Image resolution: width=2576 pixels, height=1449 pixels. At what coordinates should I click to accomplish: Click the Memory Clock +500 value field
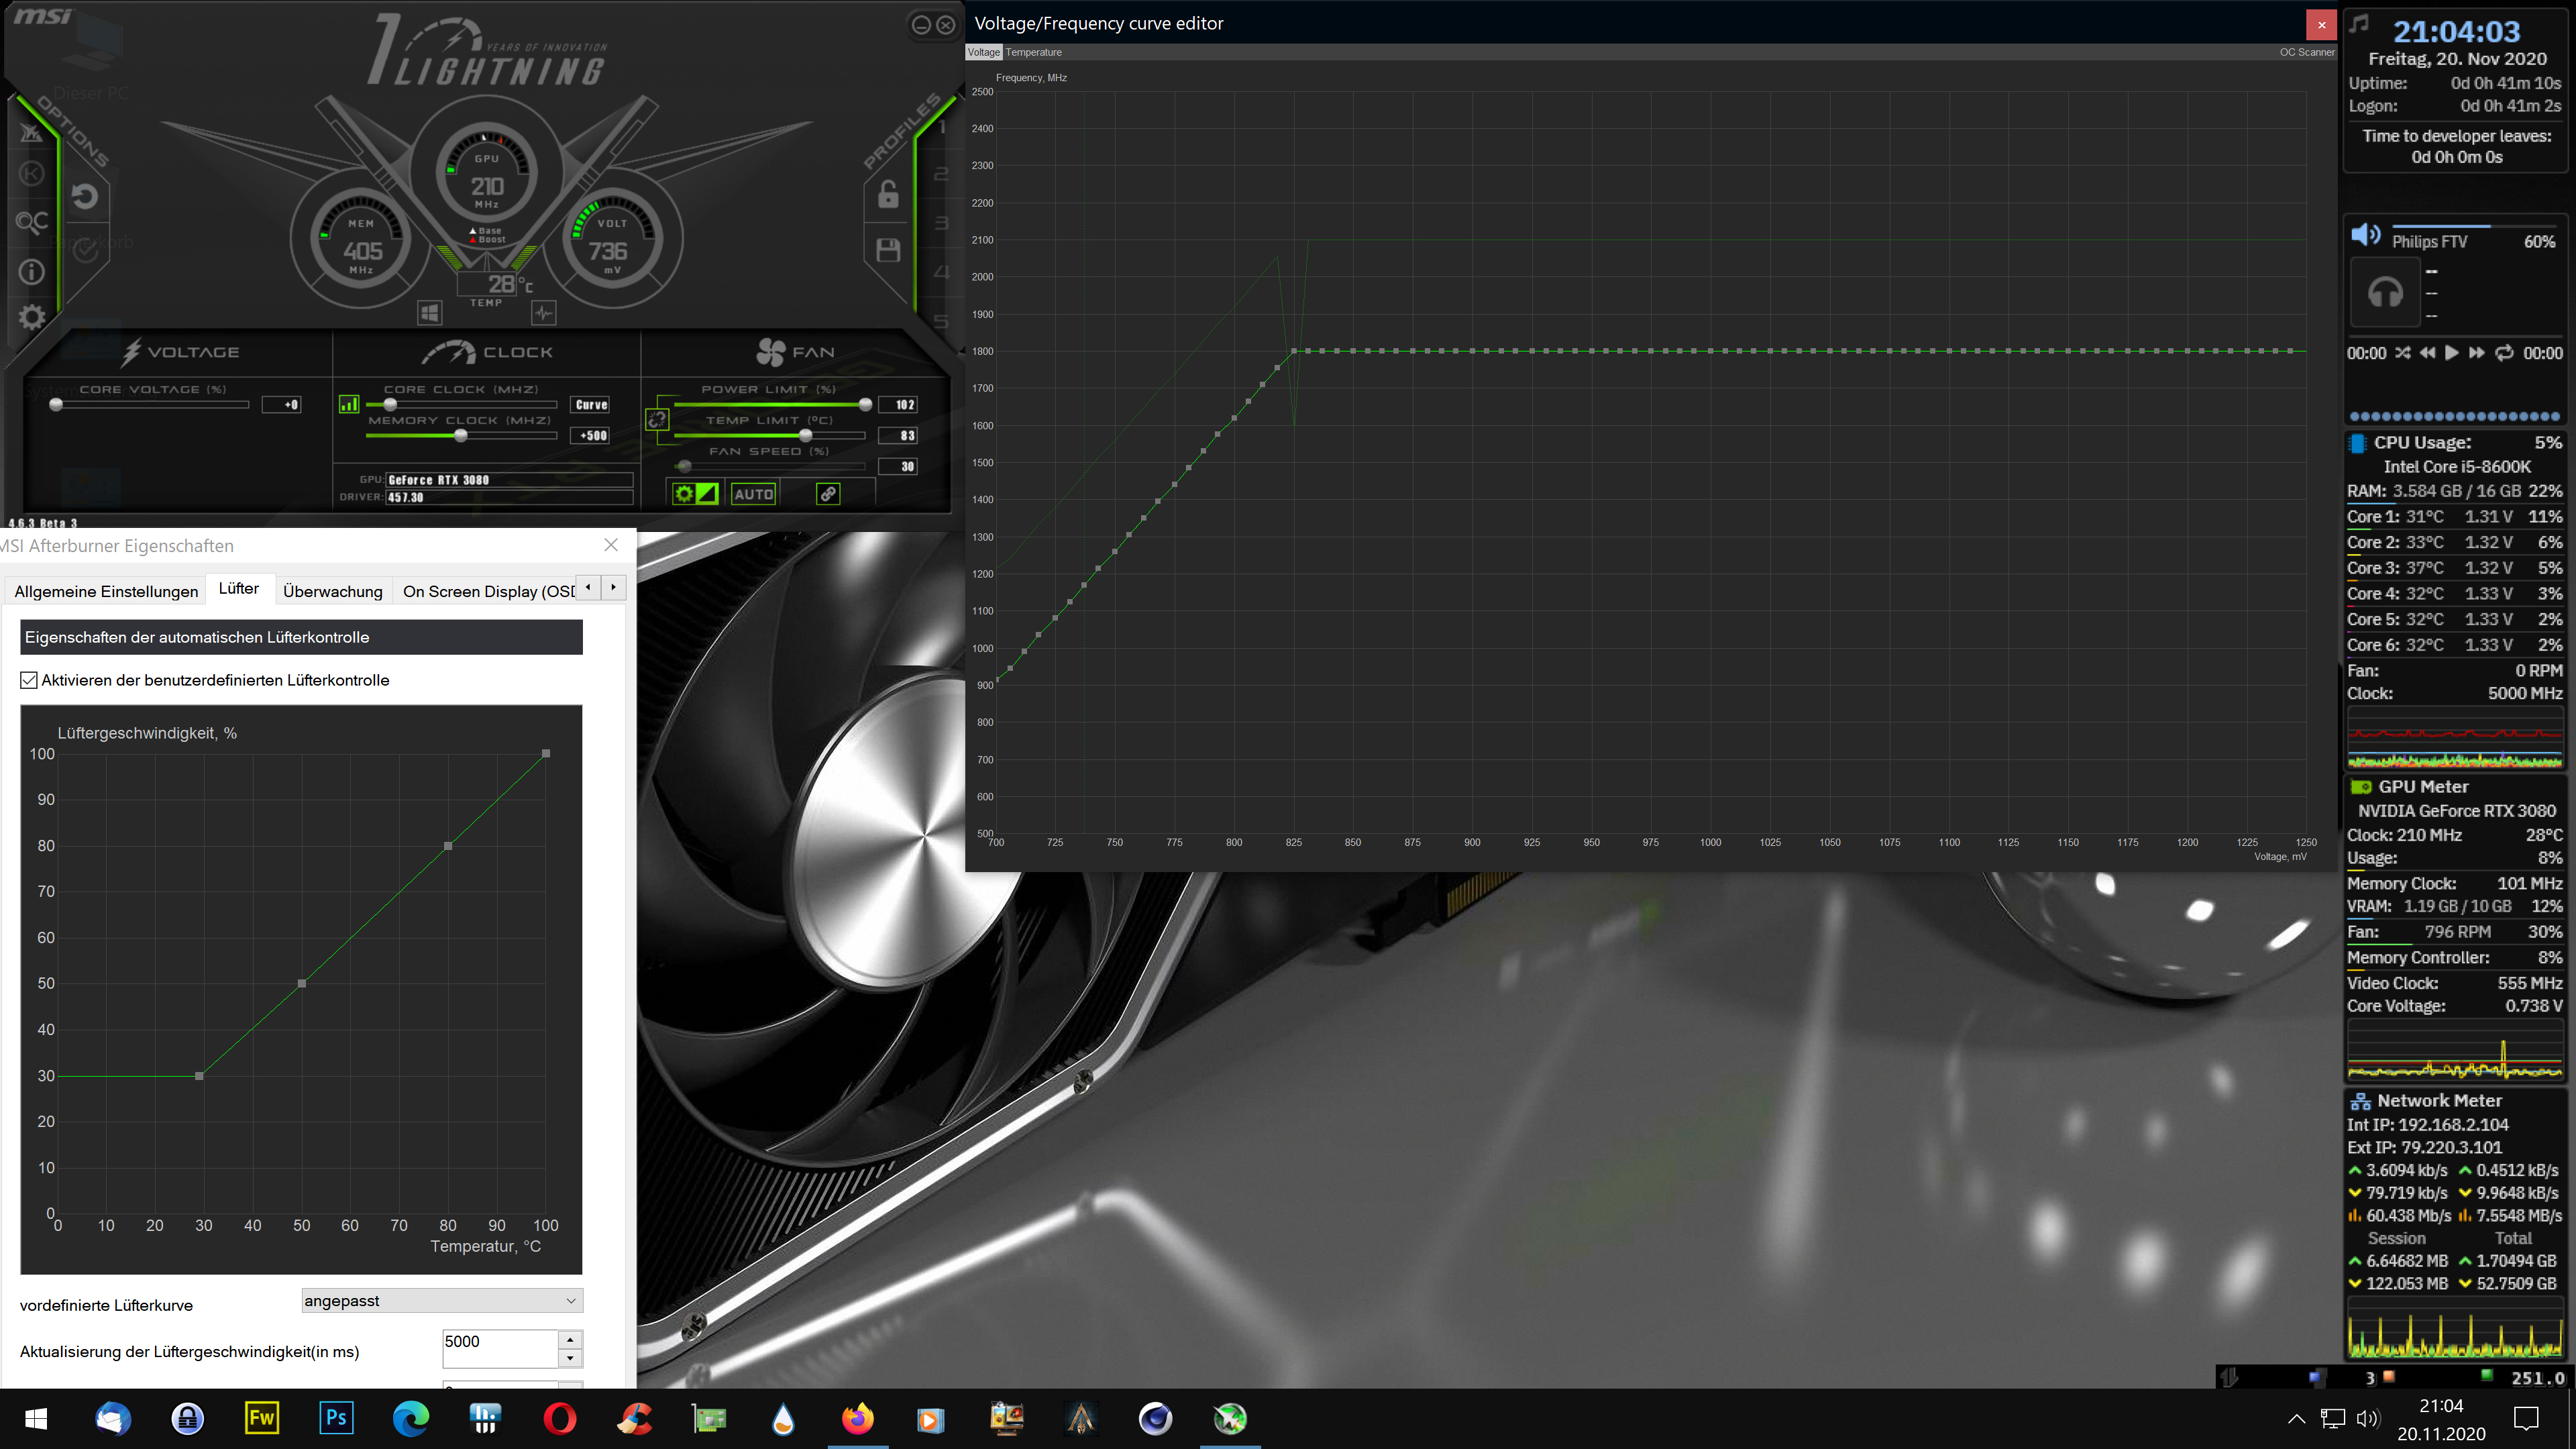591,435
